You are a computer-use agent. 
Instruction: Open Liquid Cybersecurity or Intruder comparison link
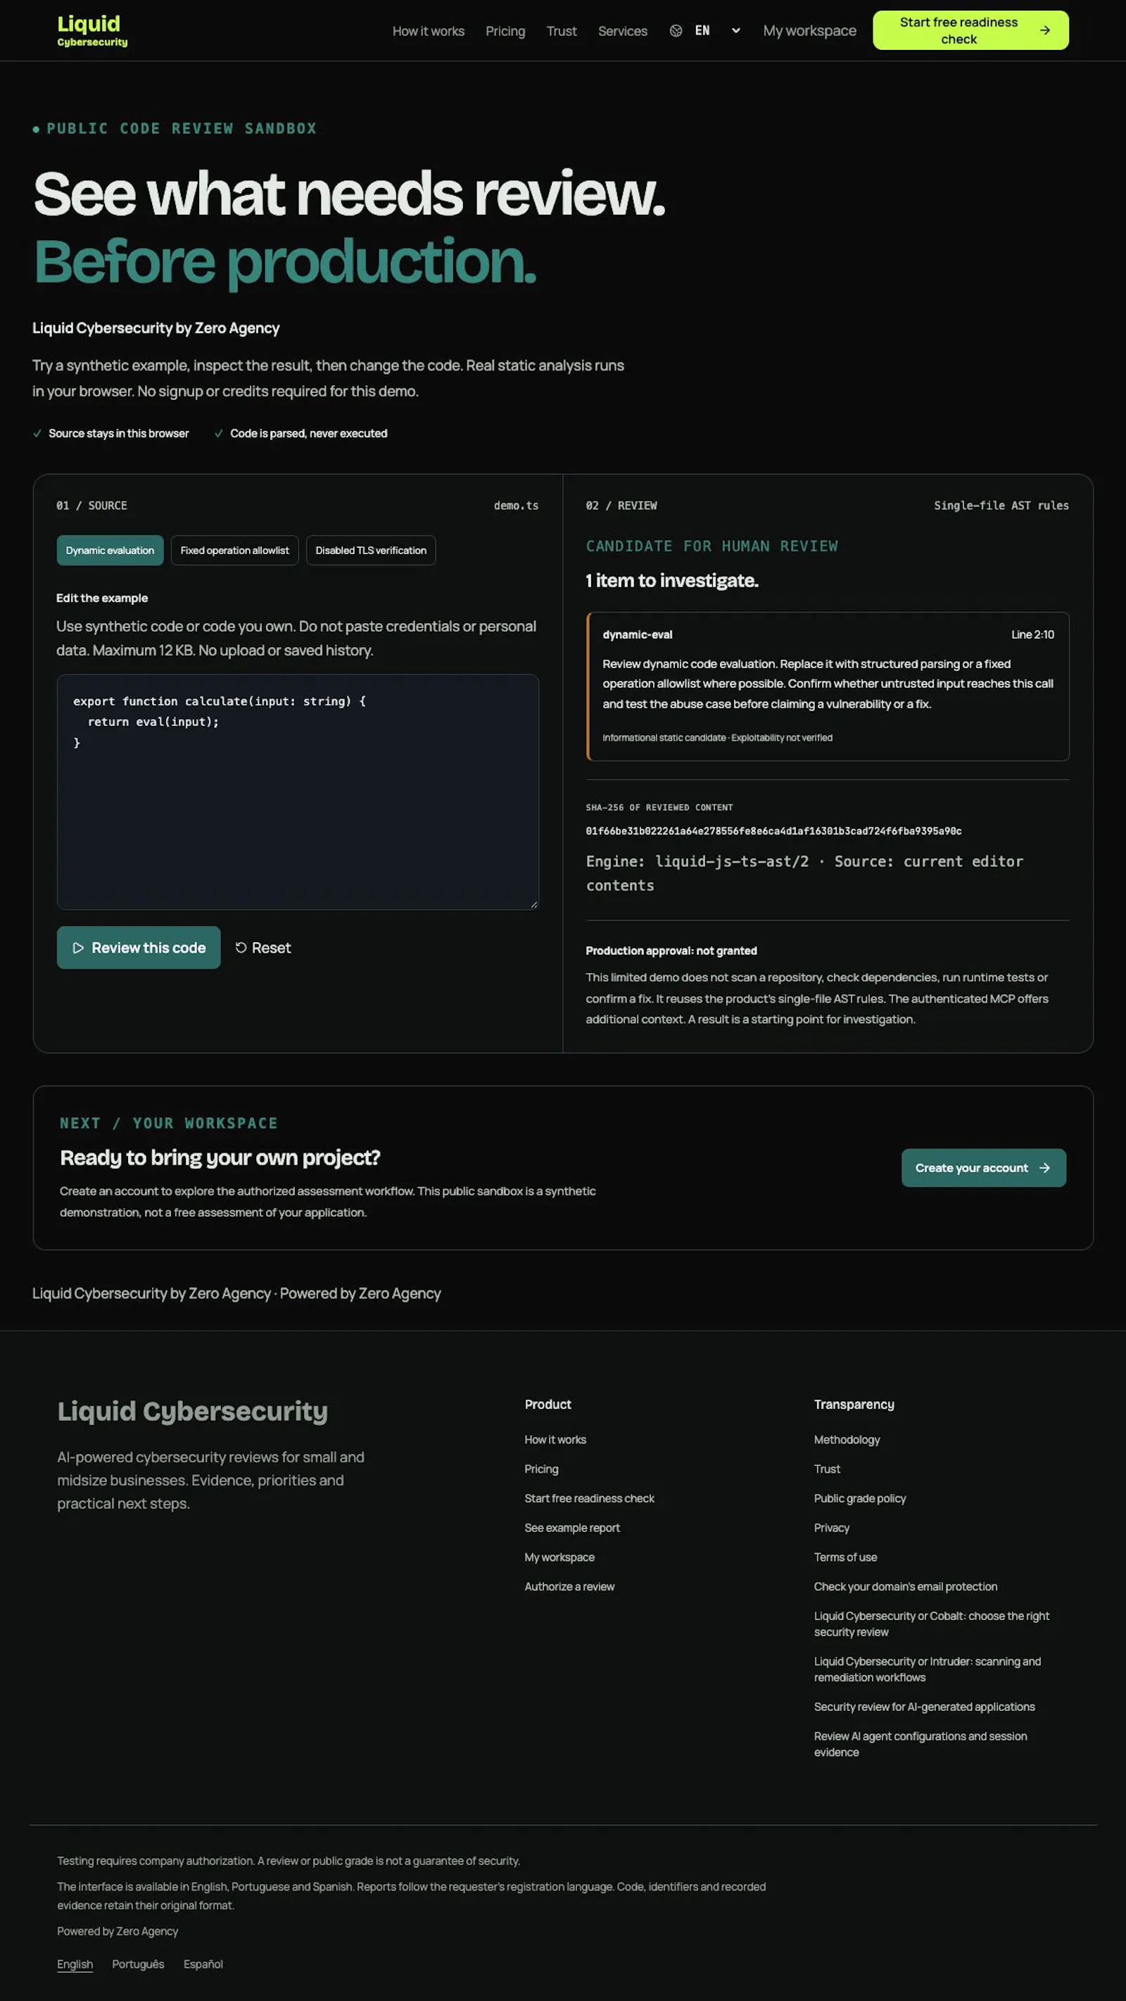(928, 1669)
